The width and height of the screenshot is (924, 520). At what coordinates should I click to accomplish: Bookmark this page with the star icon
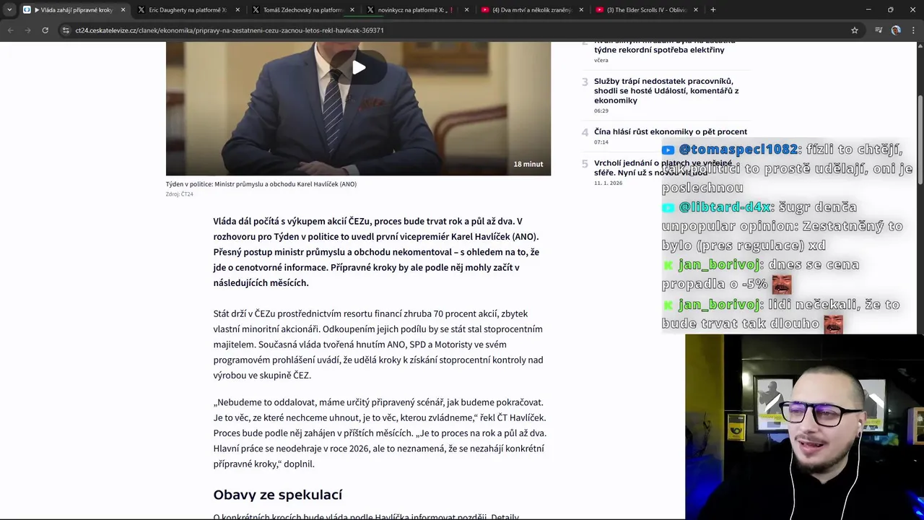click(855, 30)
